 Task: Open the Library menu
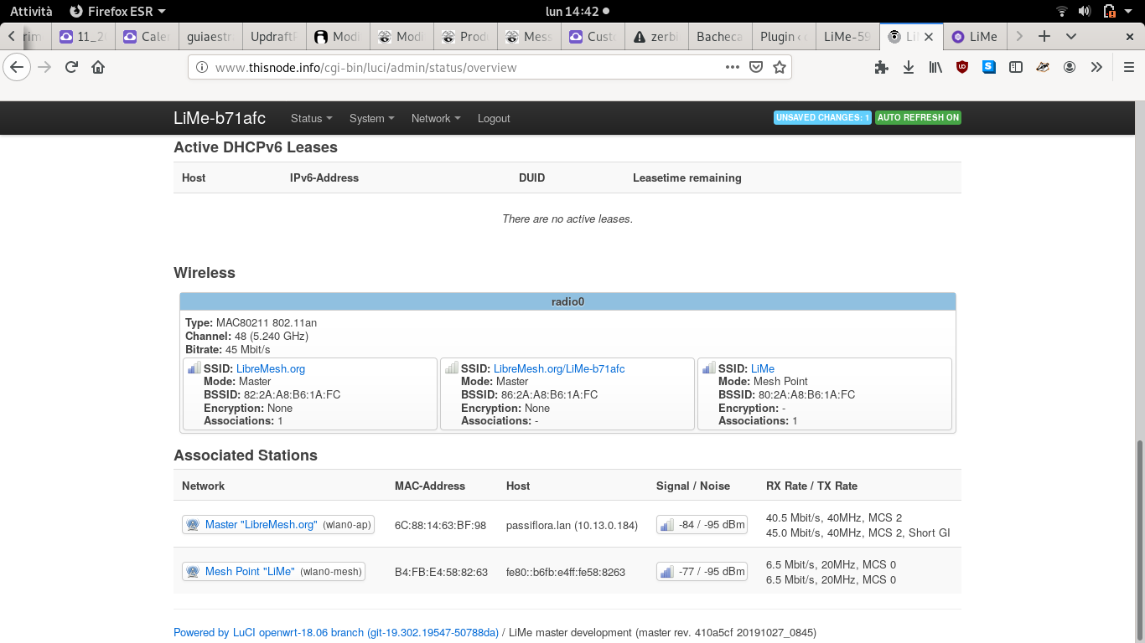[935, 67]
